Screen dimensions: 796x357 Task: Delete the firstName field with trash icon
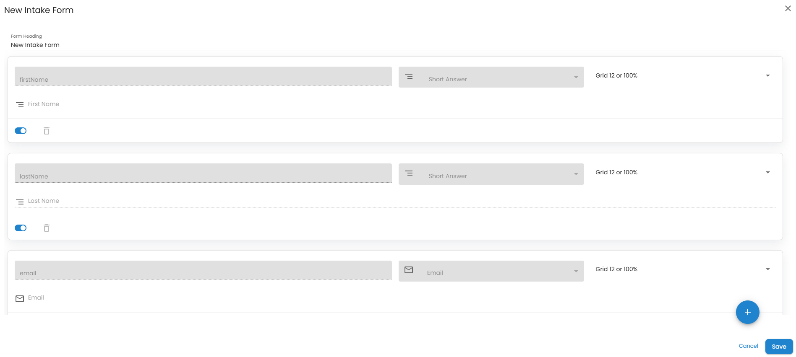47,131
